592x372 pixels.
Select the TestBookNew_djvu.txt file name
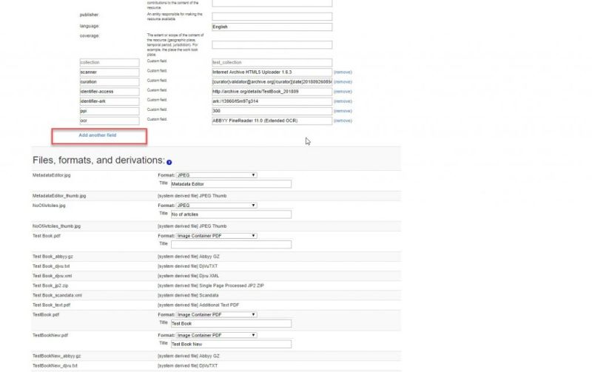pyautogui.click(x=55, y=365)
